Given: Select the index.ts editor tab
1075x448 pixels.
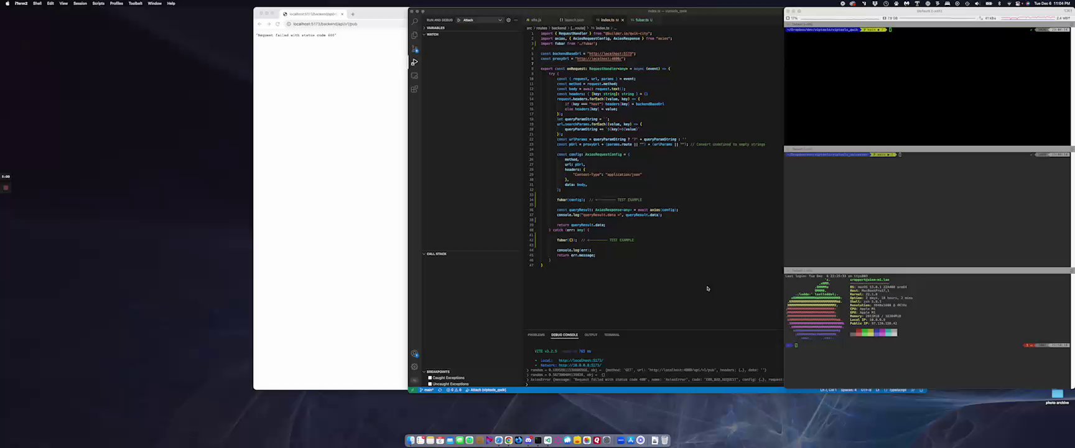Looking at the screenshot, I should (x=609, y=20).
